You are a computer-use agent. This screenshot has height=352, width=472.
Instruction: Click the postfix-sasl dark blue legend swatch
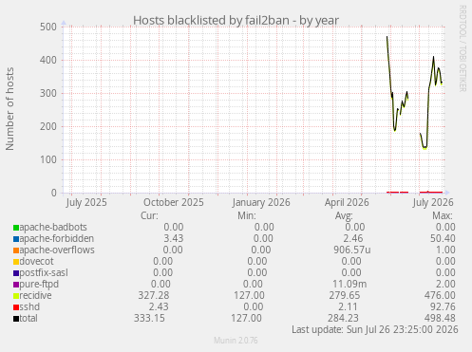(x=16, y=273)
